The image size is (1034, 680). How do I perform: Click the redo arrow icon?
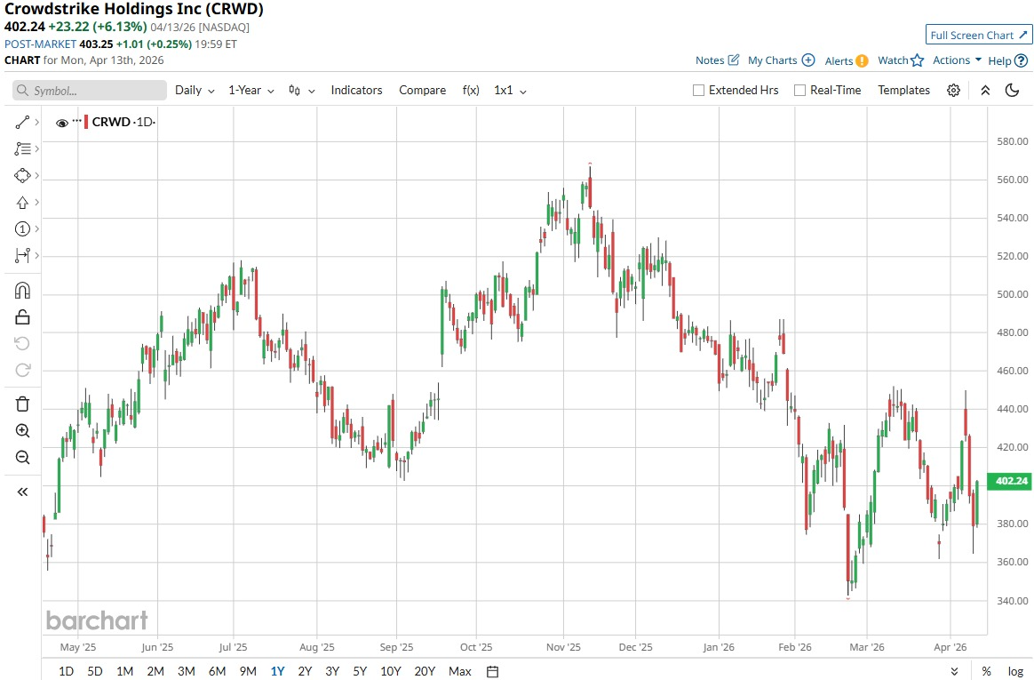21,370
